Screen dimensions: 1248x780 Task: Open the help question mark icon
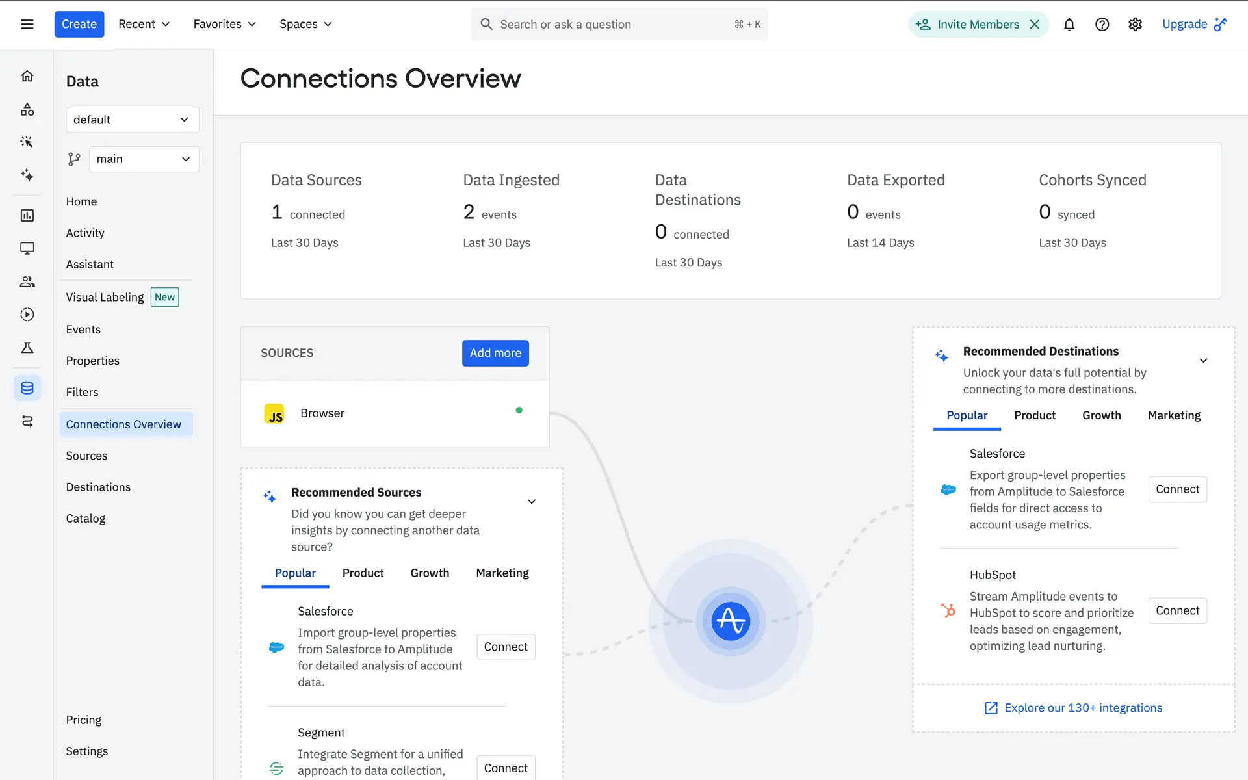click(x=1102, y=24)
